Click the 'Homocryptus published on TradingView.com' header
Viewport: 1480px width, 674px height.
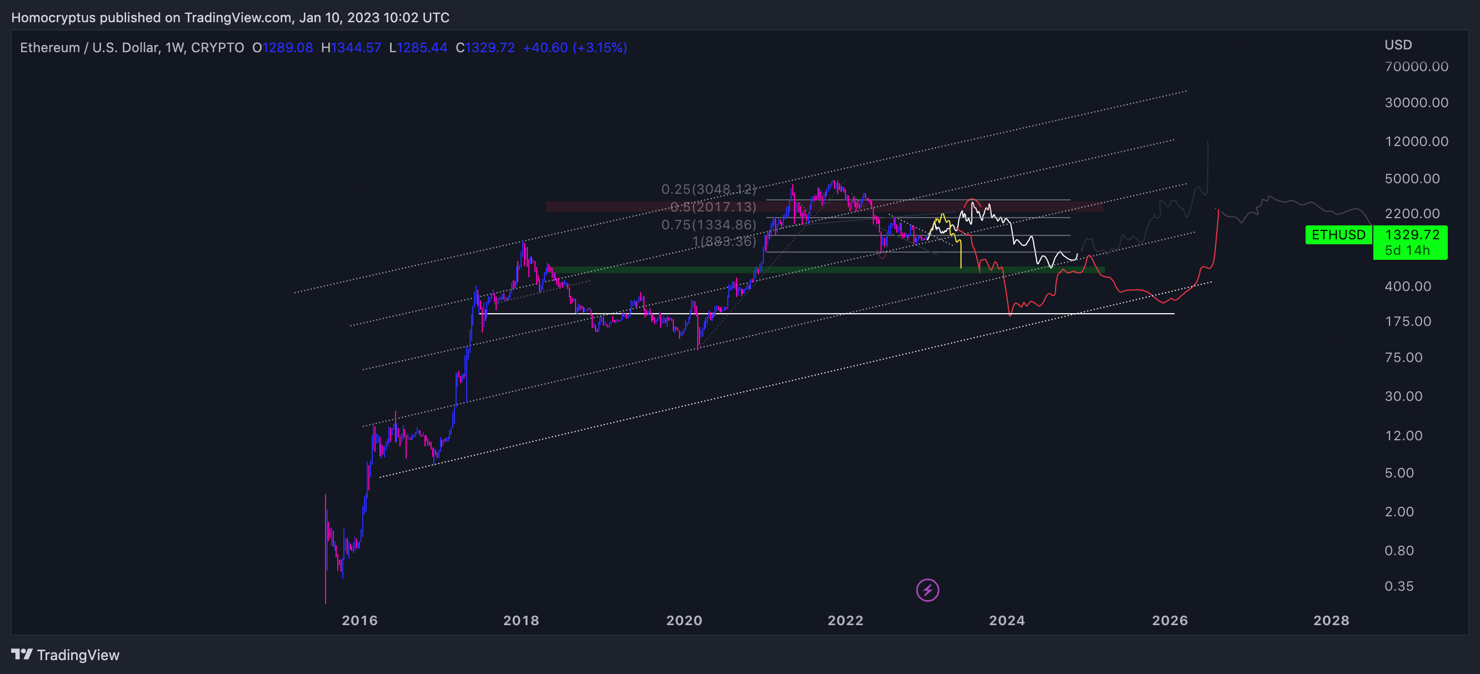pos(152,18)
